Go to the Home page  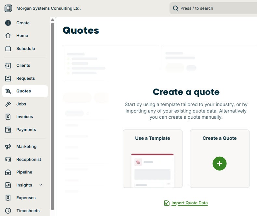tap(22, 36)
